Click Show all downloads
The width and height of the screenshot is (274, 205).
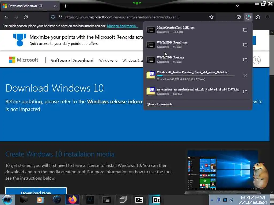tap(160, 104)
